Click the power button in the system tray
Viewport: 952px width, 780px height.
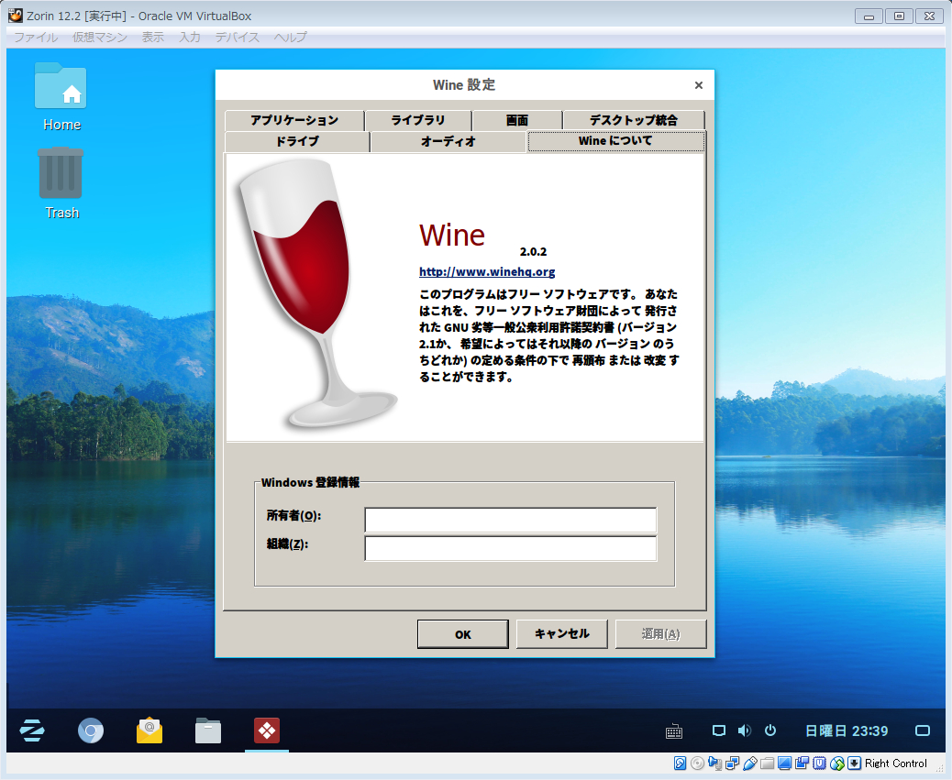tap(769, 731)
